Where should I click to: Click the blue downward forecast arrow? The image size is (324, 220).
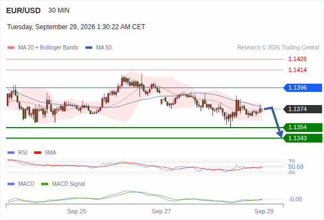[x=274, y=122]
